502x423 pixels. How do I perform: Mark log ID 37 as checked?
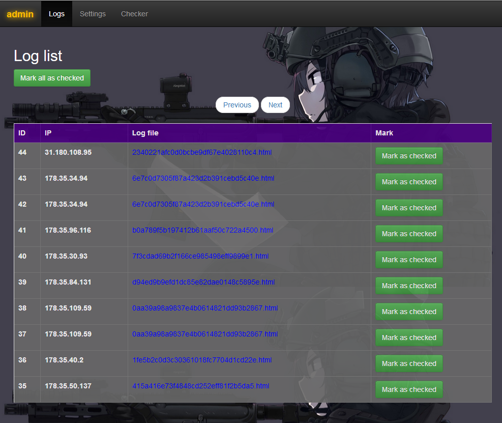click(409, 337)
